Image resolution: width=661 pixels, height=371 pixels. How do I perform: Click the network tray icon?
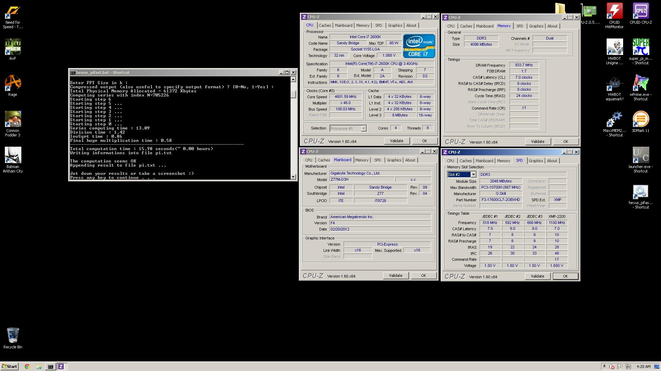point(628,367)
